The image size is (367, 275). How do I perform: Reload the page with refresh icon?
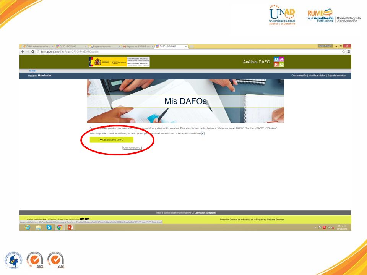tap(33, 52)
